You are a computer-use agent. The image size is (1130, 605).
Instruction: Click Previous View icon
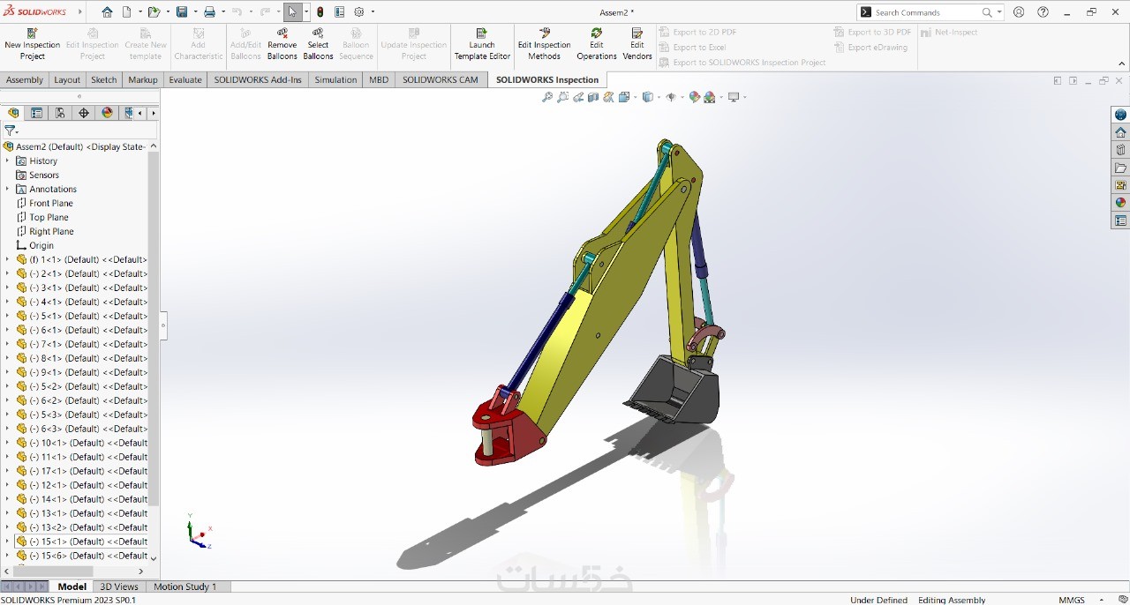point(578,97)
